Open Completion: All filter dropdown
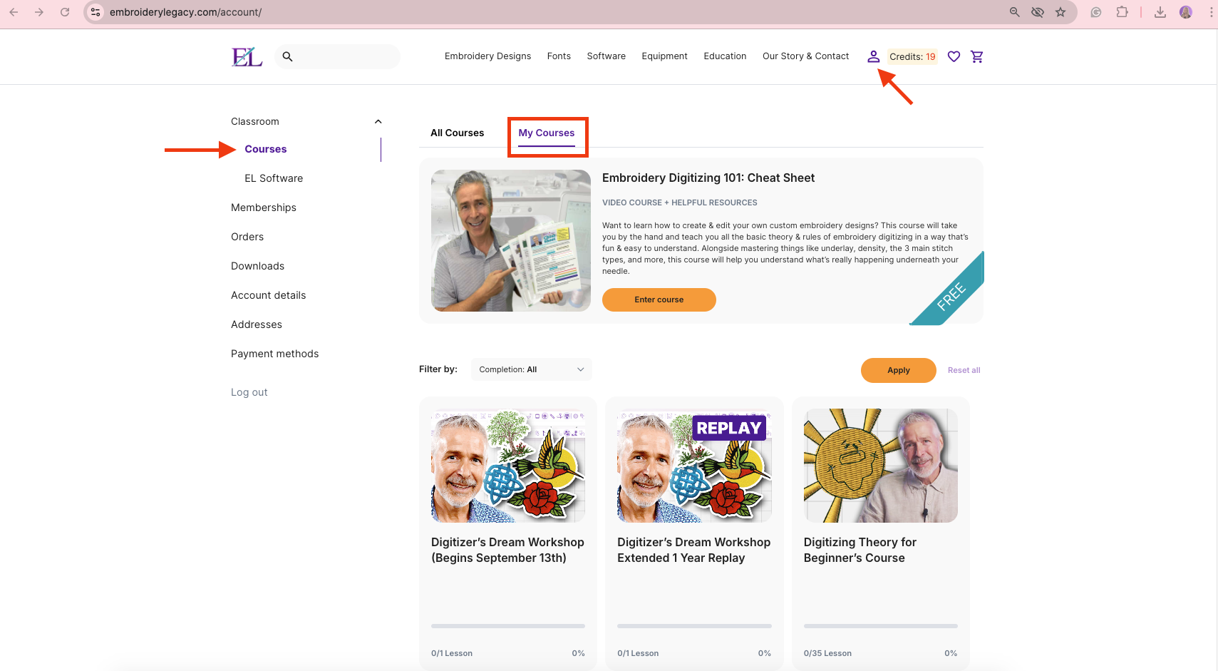Screen dimensions: 1218x671 pos(532,369)
